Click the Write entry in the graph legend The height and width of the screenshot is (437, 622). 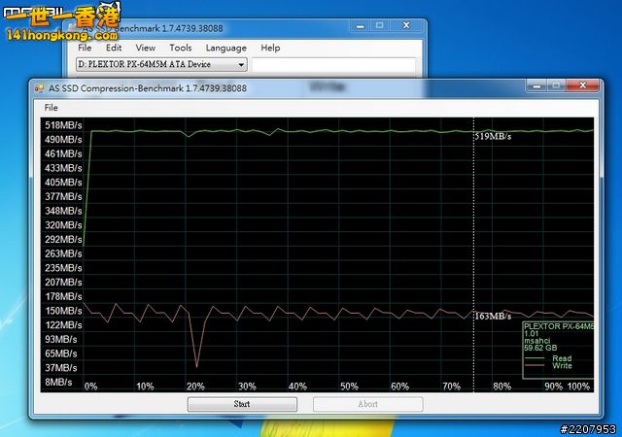click(x=562, y=366)
